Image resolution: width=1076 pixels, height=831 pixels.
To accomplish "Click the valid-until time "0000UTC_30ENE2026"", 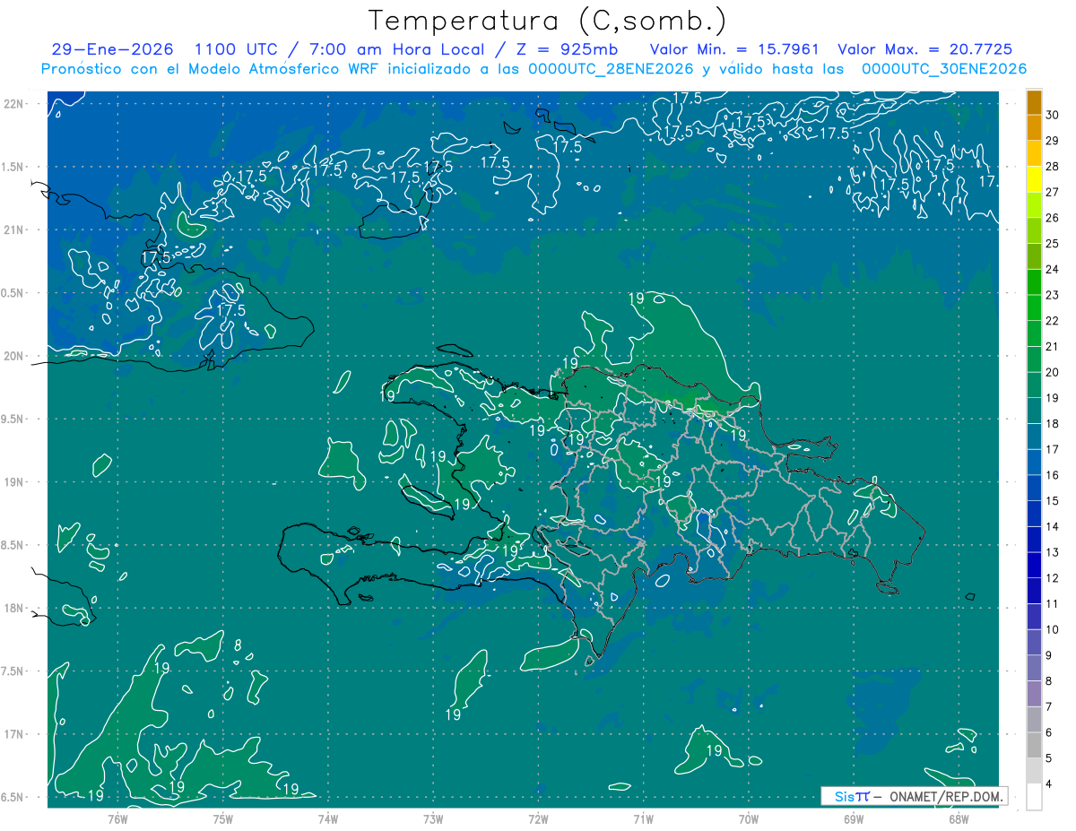I will 943,69.
